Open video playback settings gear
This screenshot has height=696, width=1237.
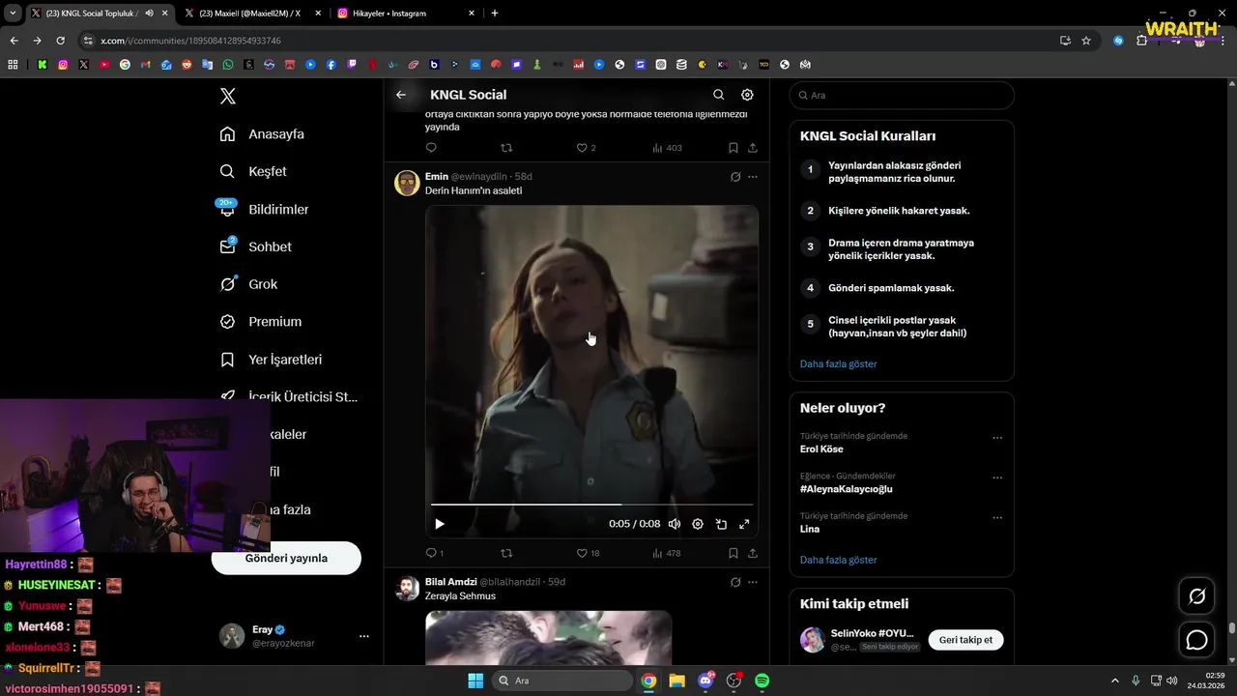coord(698,524)
